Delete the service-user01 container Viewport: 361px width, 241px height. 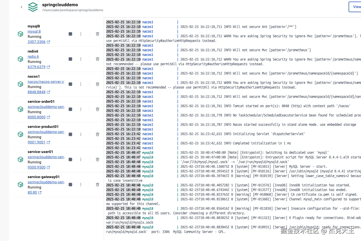coord(97,159)
